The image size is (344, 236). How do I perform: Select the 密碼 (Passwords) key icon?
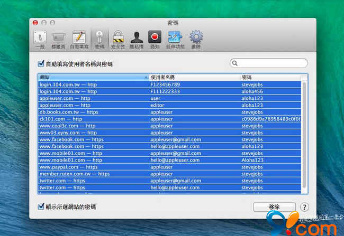pyautogui.click(x=99, y=39)
